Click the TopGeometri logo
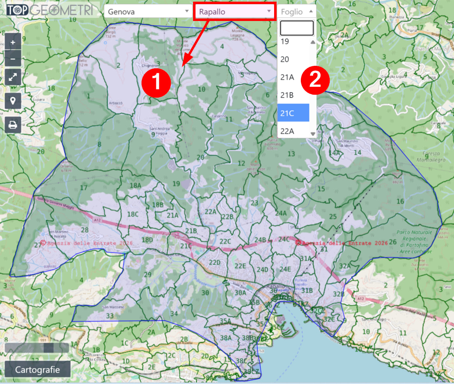This screenshot has height=384, width=454. point(49,11)
